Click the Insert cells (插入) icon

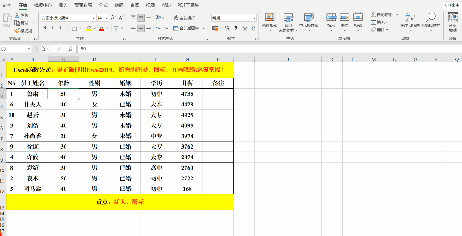click(331, 17)
